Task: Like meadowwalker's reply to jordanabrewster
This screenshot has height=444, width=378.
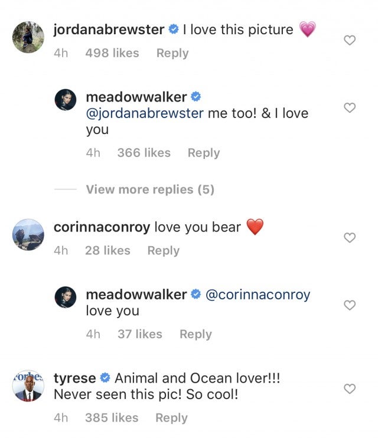Action: [x=350, y=107]
